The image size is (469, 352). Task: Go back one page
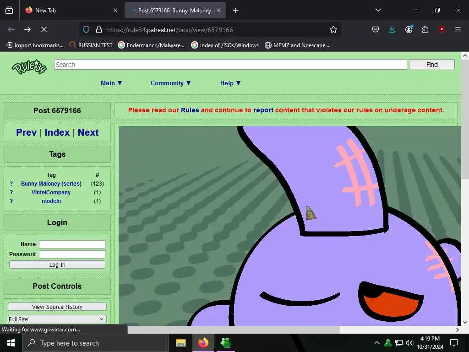pos(11,29)
